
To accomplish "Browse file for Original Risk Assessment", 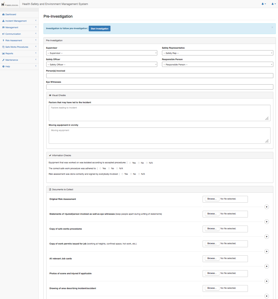I will [212, 199].
